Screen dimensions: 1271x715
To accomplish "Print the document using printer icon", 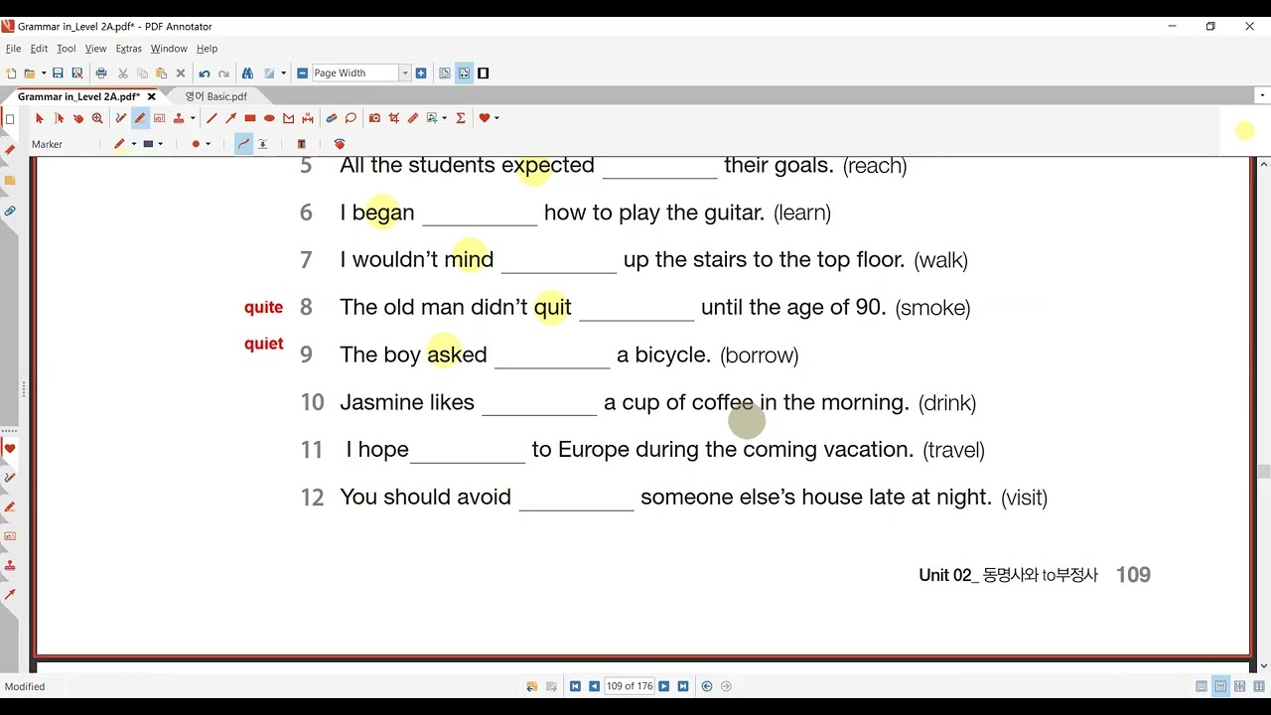I will pyautogui.click(x=101, y=73).
